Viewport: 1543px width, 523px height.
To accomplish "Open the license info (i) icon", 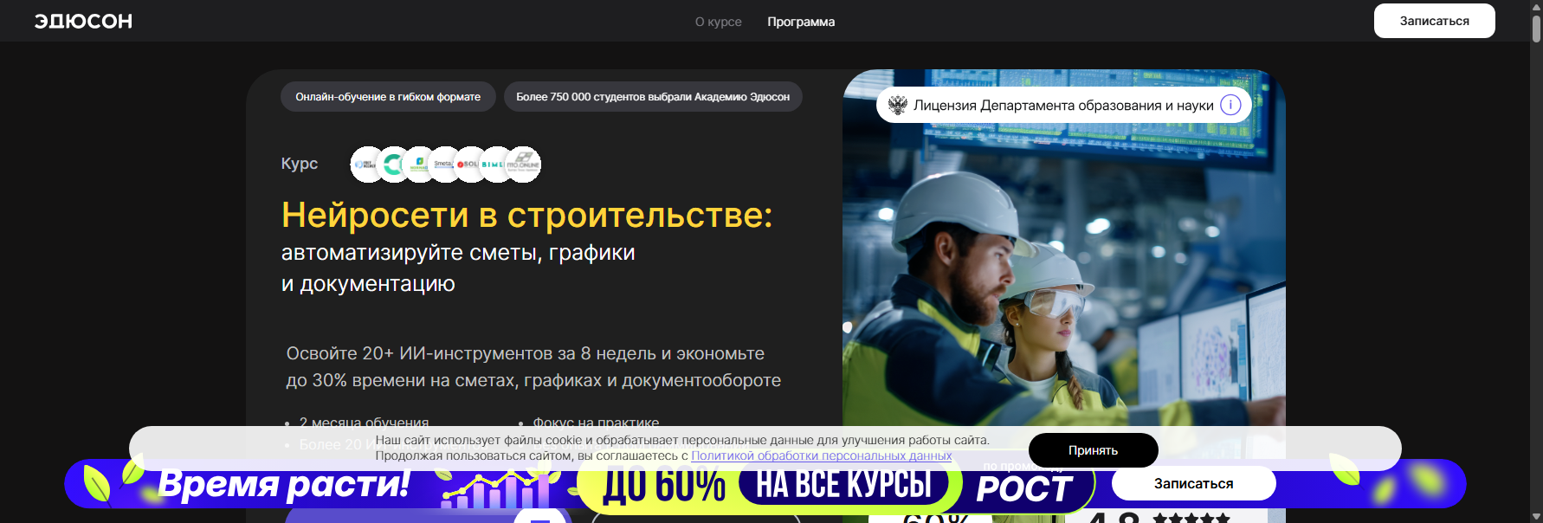I will click(x=1230, y=105).
